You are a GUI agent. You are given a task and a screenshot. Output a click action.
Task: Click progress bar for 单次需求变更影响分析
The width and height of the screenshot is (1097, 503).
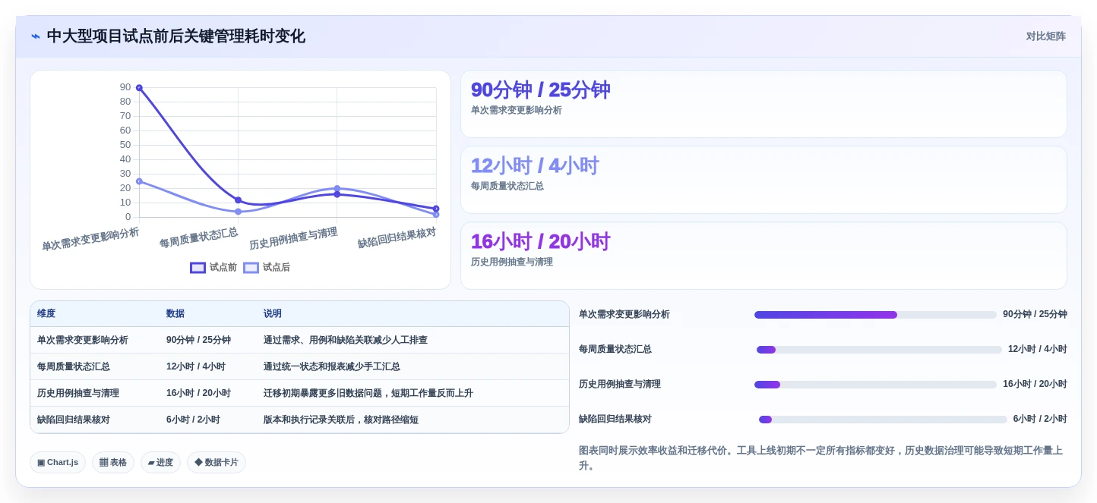pos(875,315)
